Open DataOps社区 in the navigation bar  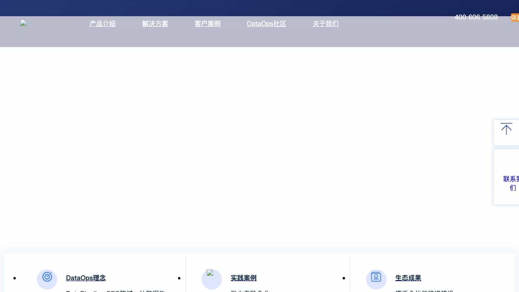pyautogui.click(x=266, y=24)
